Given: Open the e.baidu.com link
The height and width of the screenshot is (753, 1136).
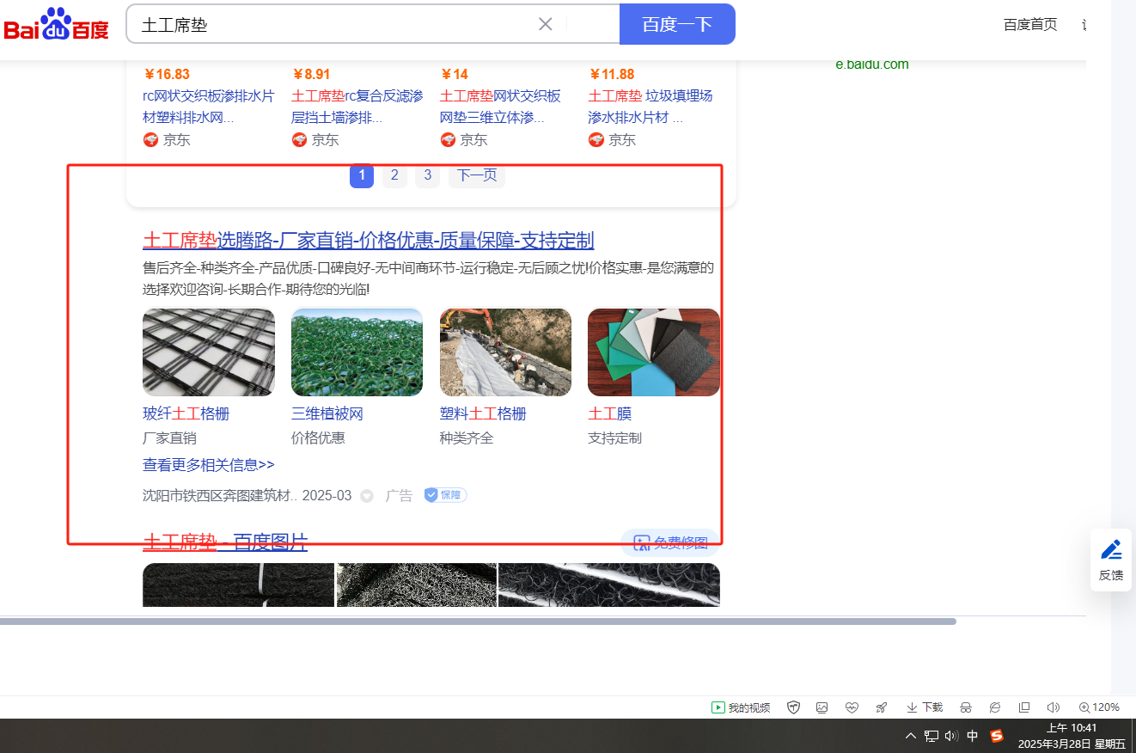Looking at the screenshot, I should click(x=871, y=64).
